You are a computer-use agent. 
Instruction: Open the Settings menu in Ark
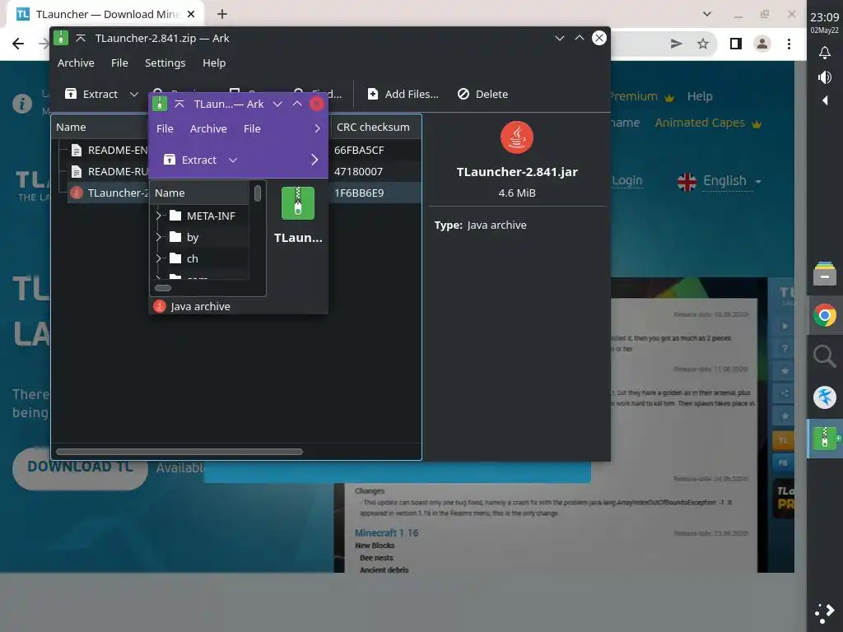coord(165,63)
